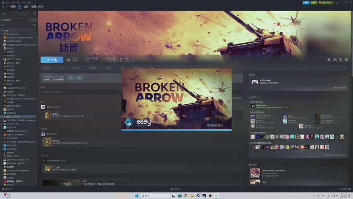
Task: Click the main page vertical scrollbar
Action: coord(352,43)
